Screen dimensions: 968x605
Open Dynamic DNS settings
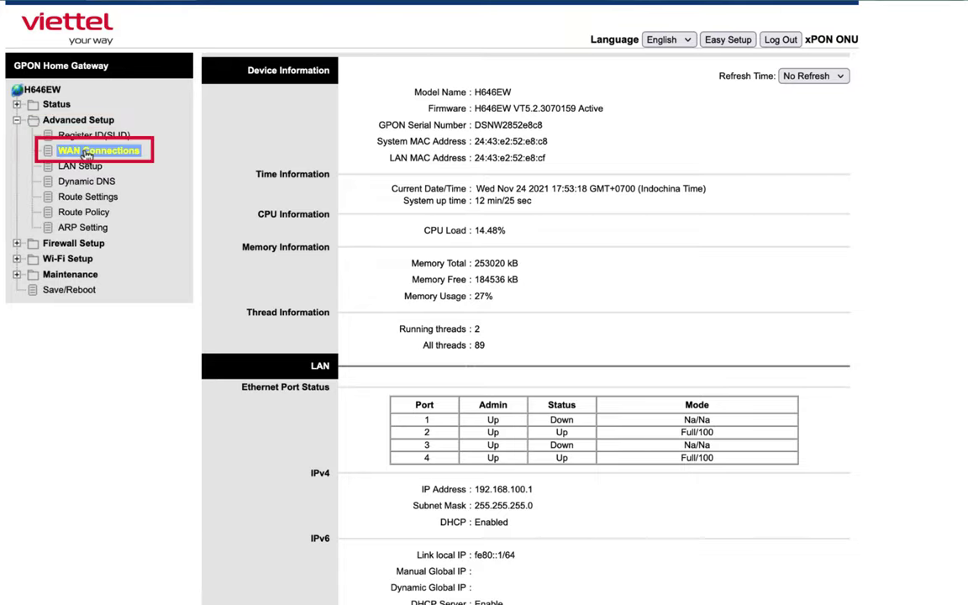pos(87,181)
